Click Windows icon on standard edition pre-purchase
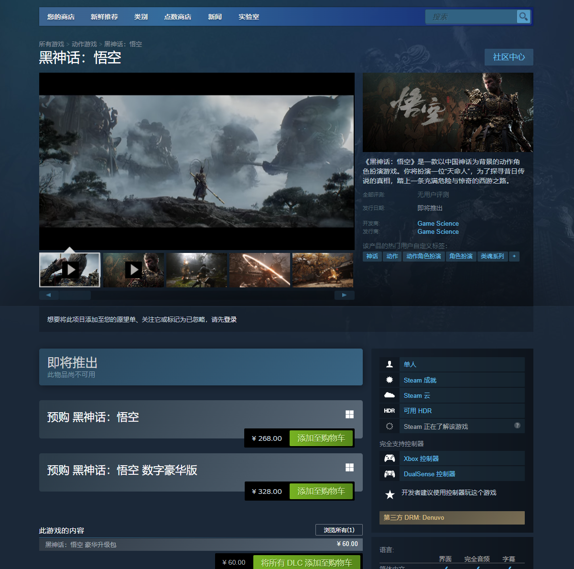This screenshot has width=574, height=569. tap(350, 415)
